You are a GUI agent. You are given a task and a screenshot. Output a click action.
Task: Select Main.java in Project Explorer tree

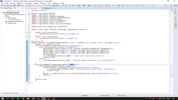(x=16, y=20)
